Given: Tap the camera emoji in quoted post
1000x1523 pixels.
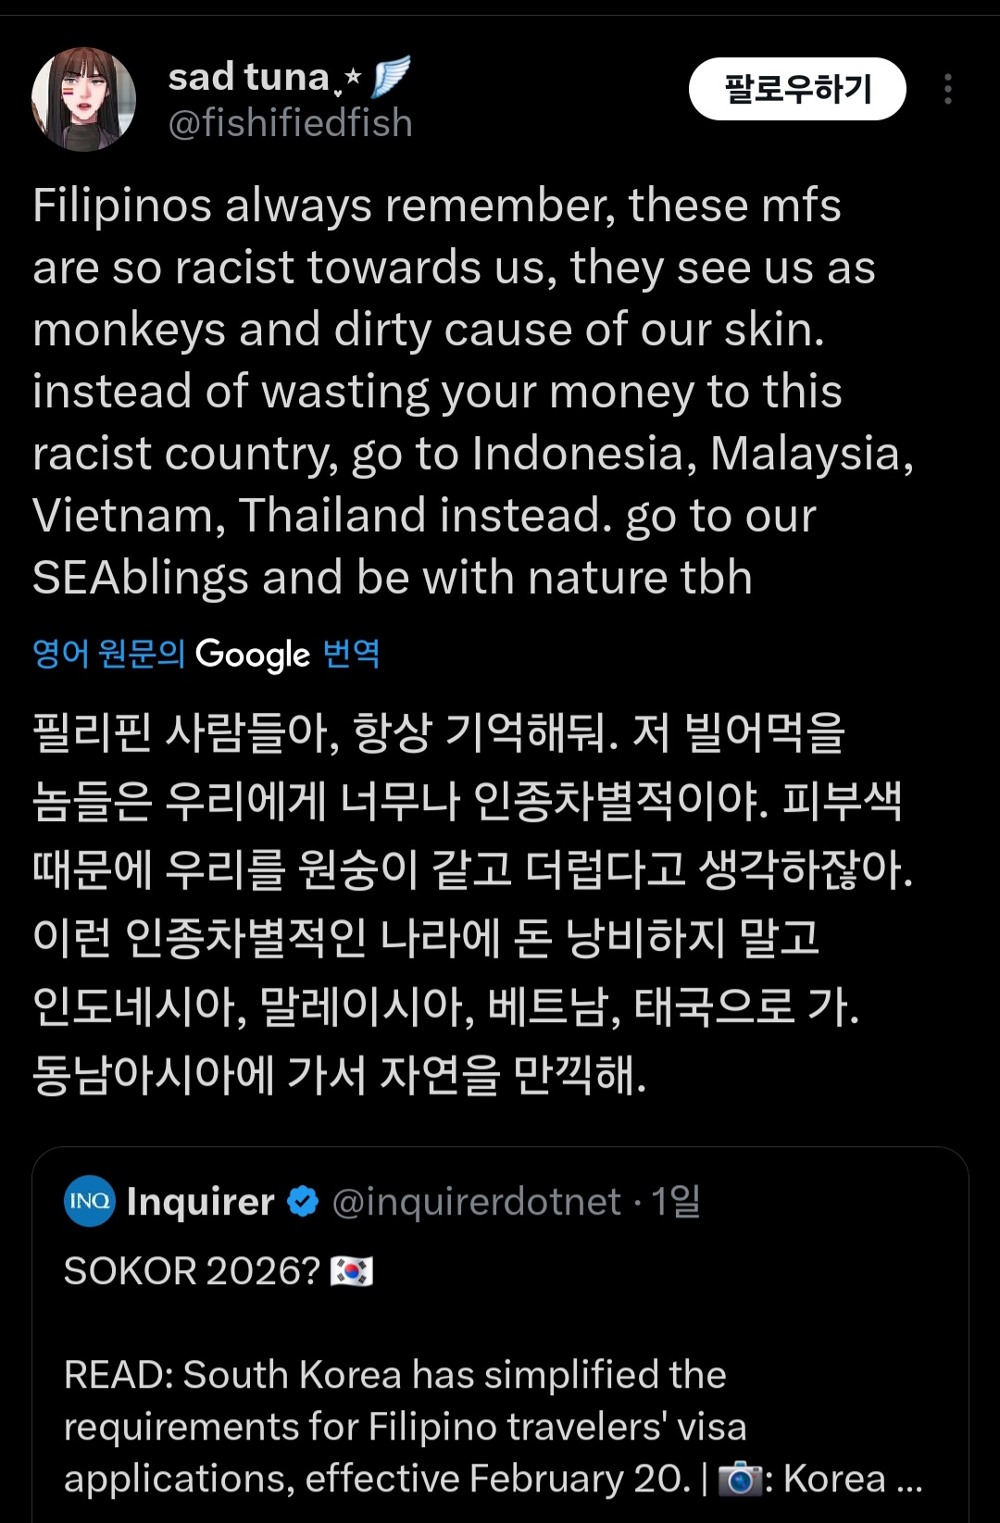Looking at the screenshot, I should tap(739, 1479).
